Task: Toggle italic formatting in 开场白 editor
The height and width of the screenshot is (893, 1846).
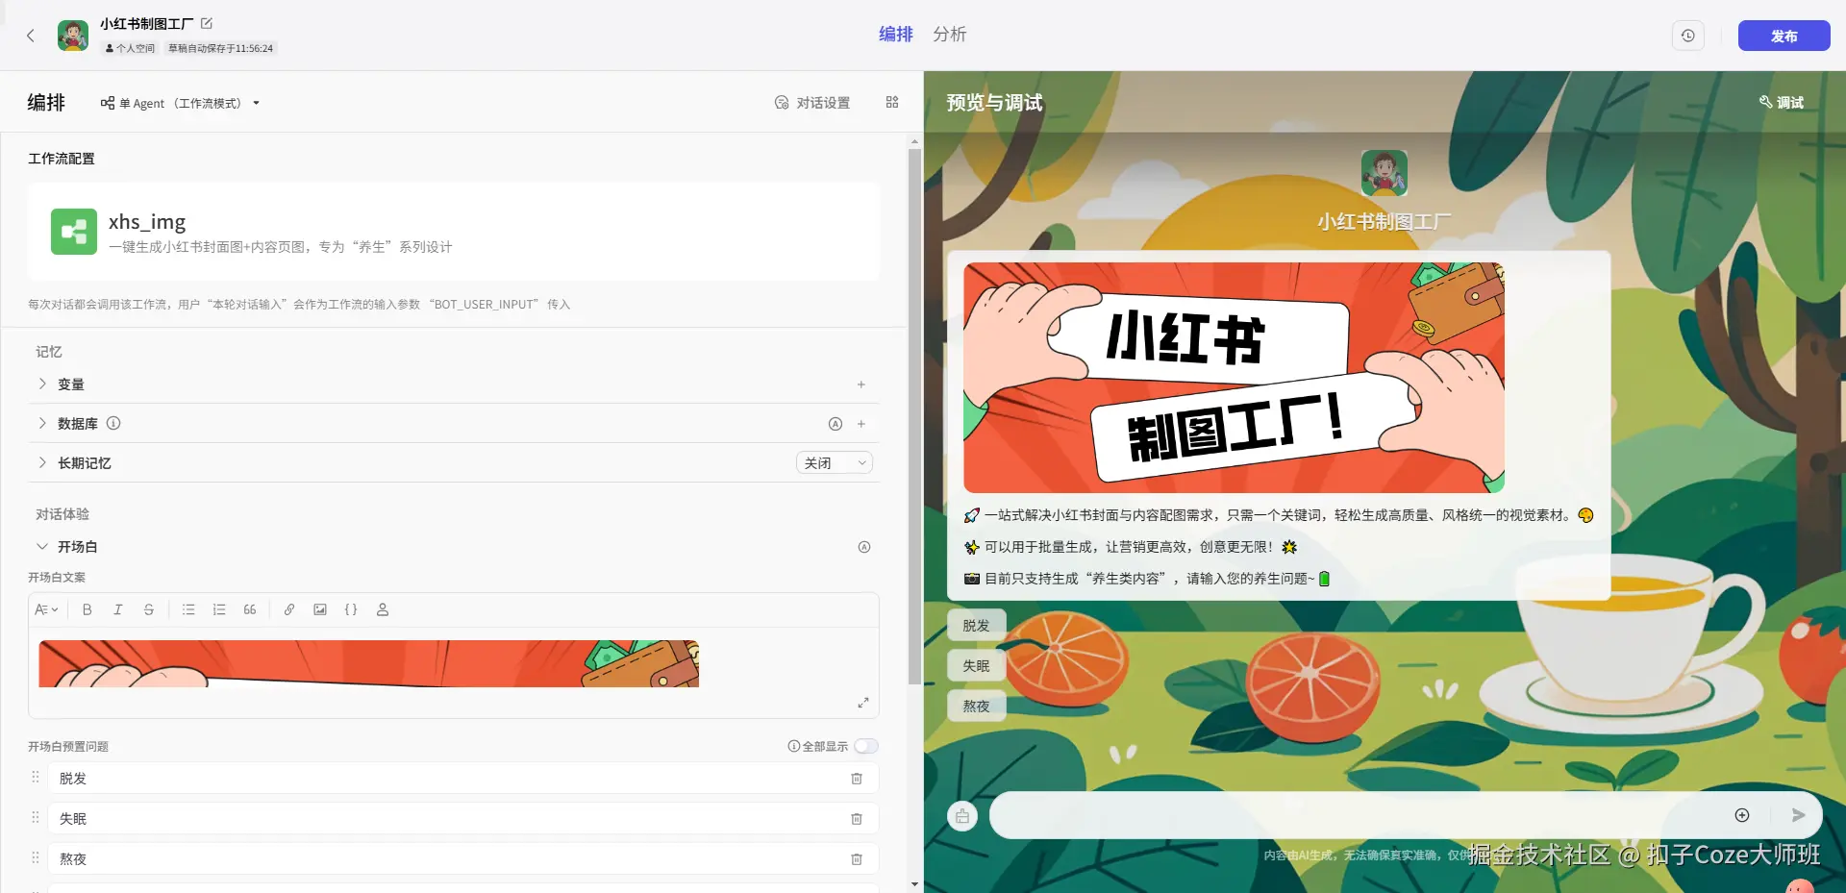Action: (x=118, y=609)
